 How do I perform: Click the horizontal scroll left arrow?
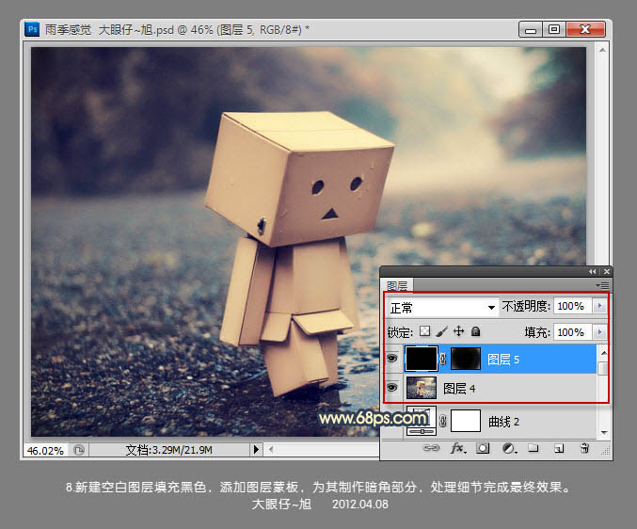(x=271, y=449)
